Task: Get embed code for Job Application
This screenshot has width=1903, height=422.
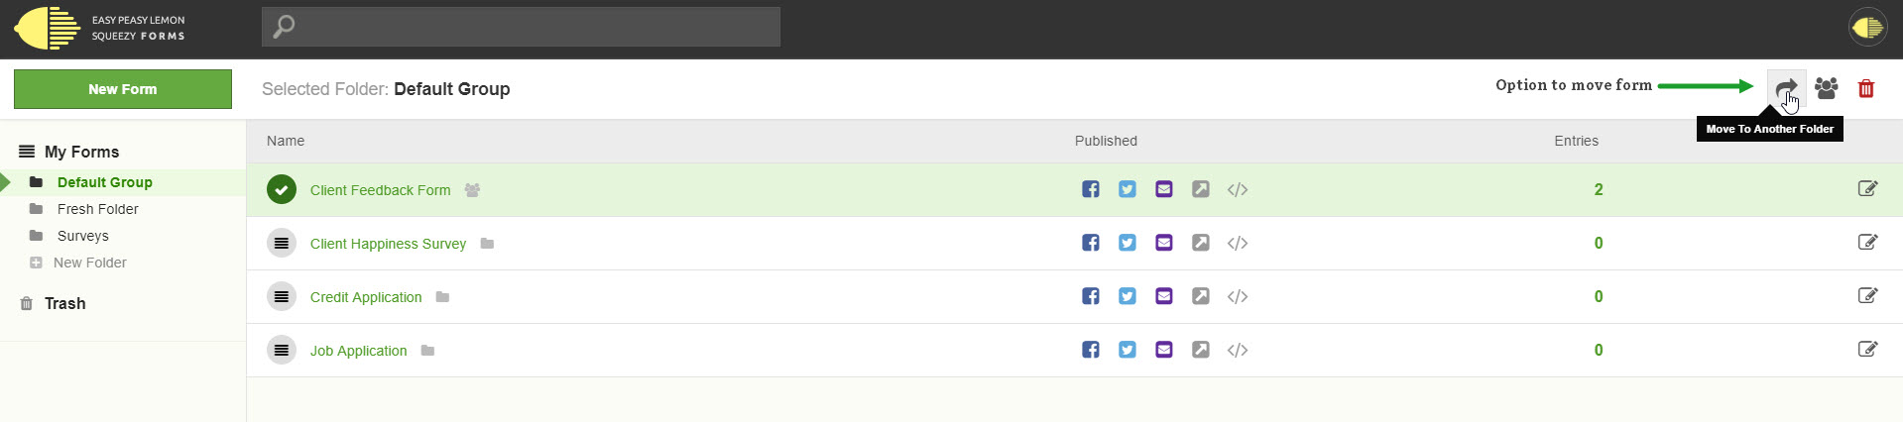Action: click(x=1237, y=350)
